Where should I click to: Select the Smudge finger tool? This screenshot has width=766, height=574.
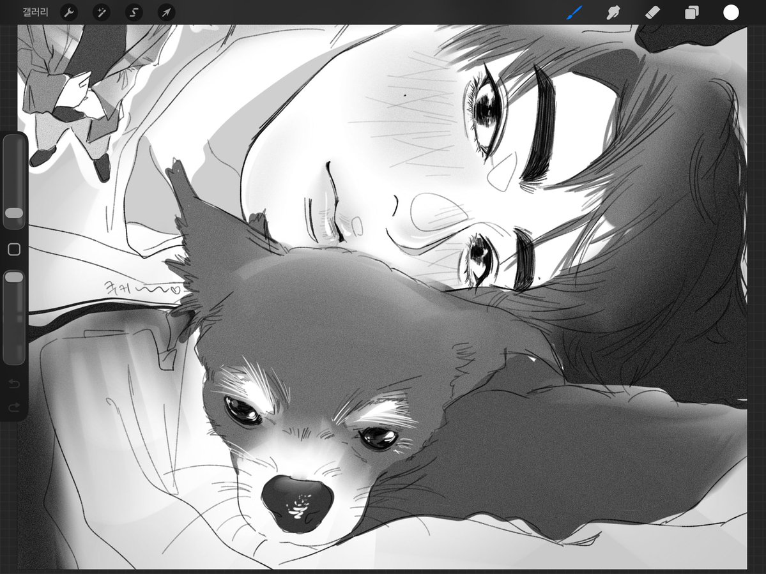coord(613,12)
